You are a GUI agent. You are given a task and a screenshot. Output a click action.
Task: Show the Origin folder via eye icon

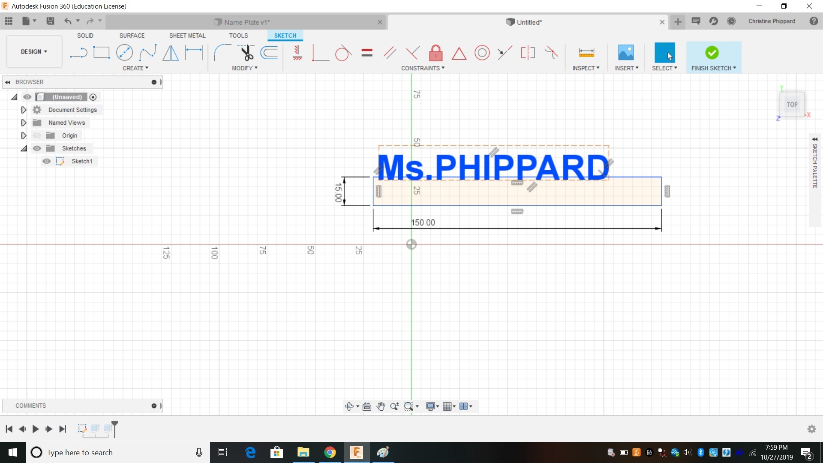[37, 135]
